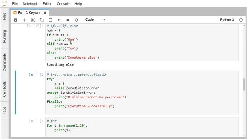Click the '# try...raise...catch...finally' comment

point(77,75)
